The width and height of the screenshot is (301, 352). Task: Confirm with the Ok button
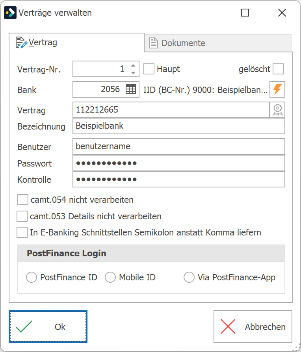(x=48, y=327)
